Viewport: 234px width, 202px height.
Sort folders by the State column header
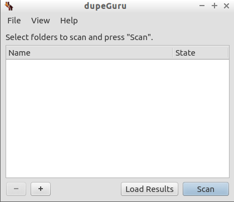tap(201, 53)
